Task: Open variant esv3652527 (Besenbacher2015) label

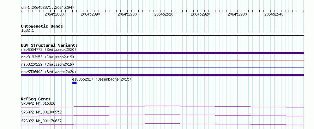Action: click(102, 79)
